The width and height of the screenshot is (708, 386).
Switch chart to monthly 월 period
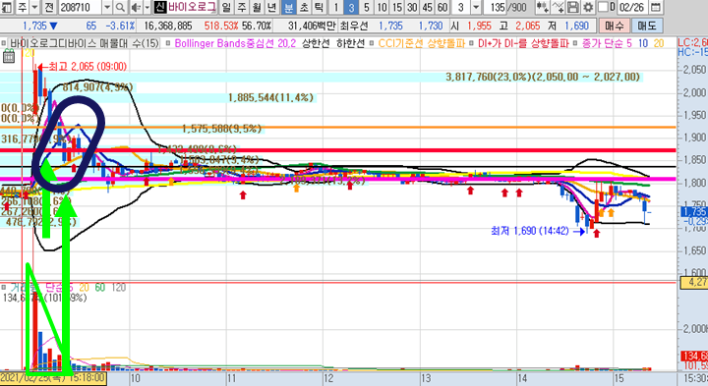click(x=257, y=7)
